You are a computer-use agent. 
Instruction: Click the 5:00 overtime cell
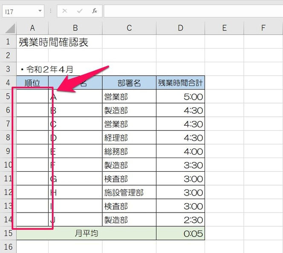point(180,97)
